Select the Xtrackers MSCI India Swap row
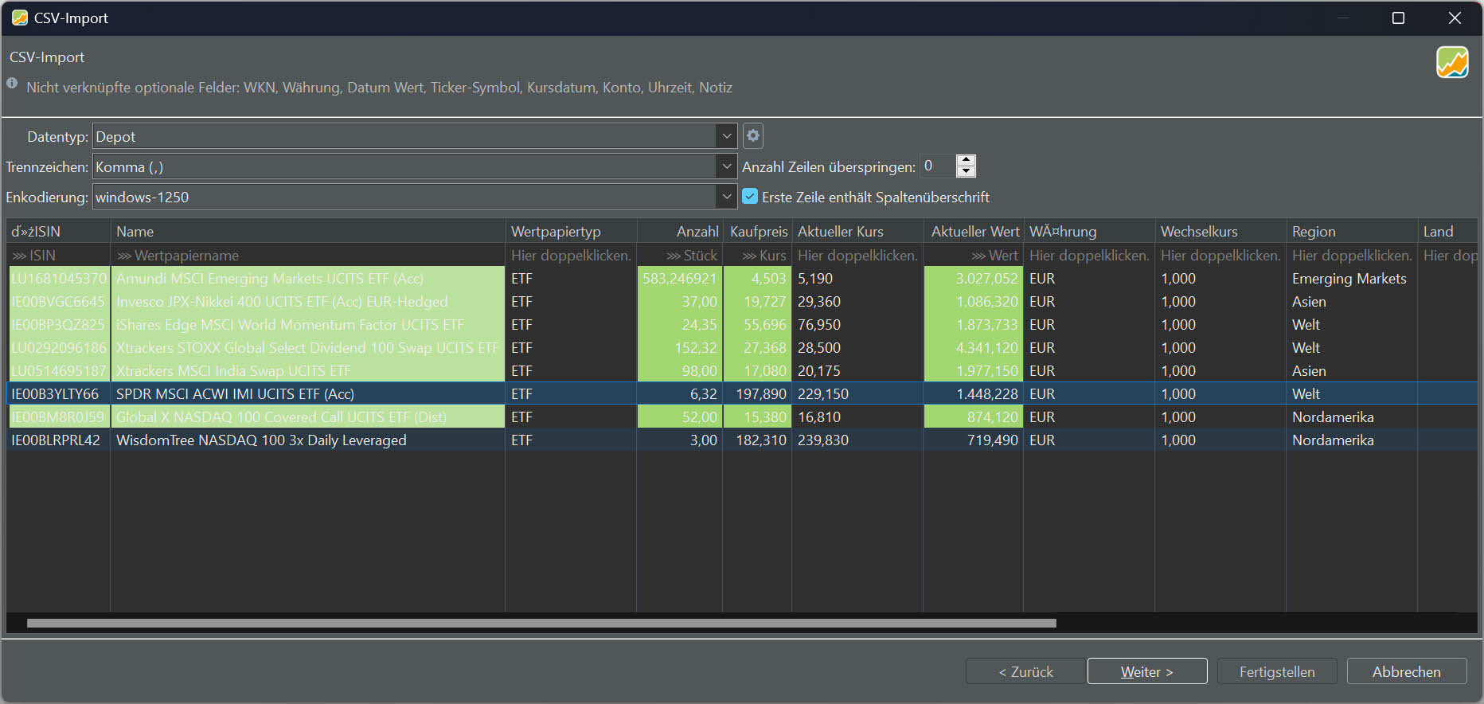 coord(742,370)
